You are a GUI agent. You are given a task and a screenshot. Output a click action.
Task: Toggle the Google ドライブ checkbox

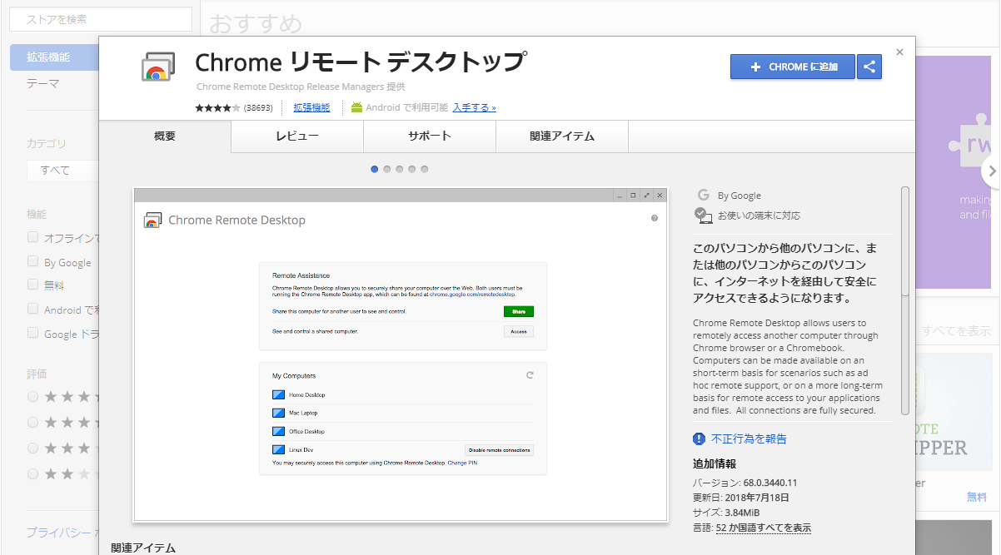coord(33,333)
